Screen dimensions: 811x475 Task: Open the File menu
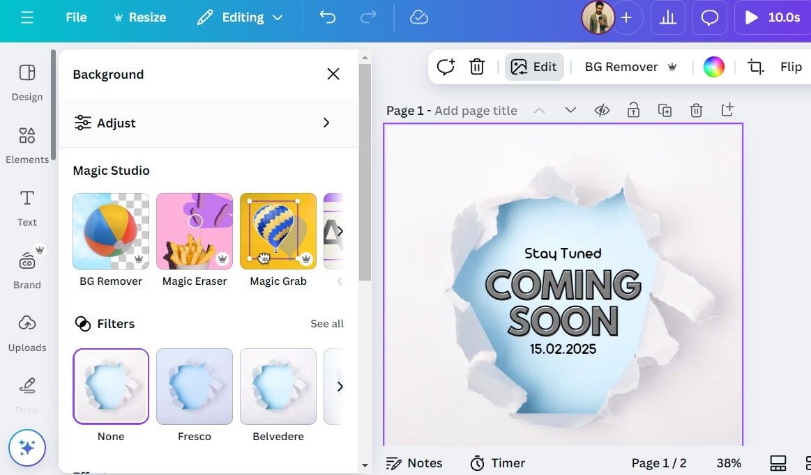75,17
